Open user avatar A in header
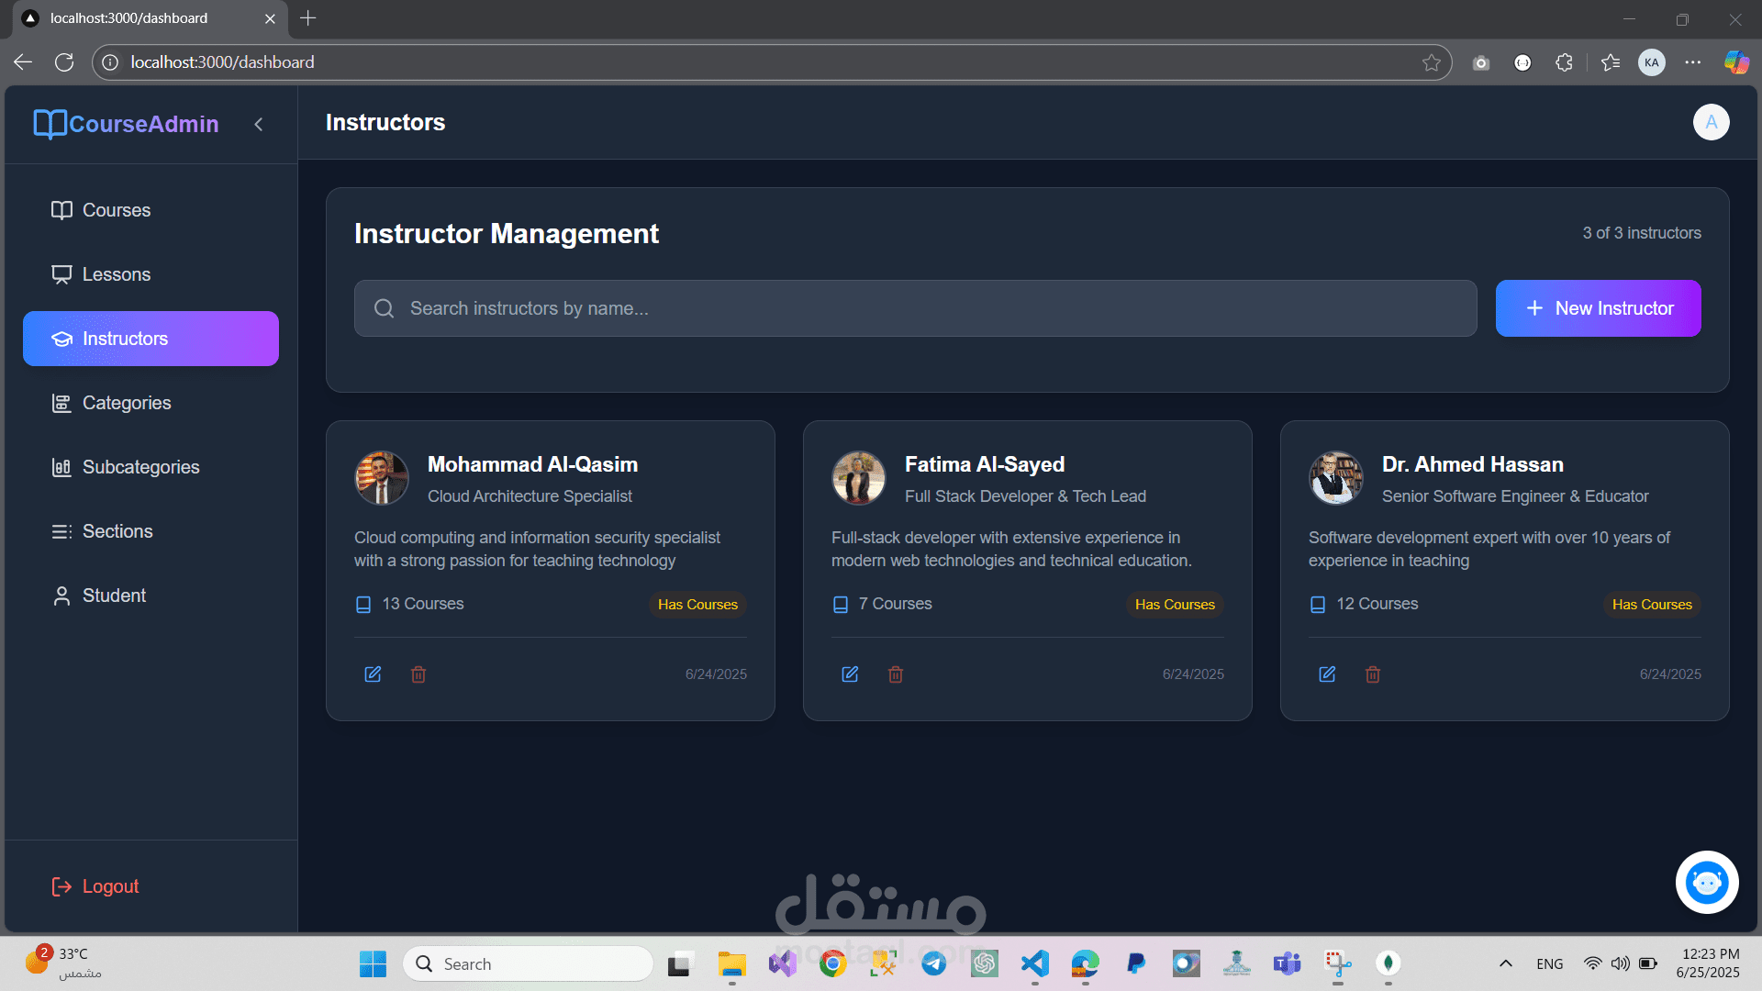 [1711, 122]
